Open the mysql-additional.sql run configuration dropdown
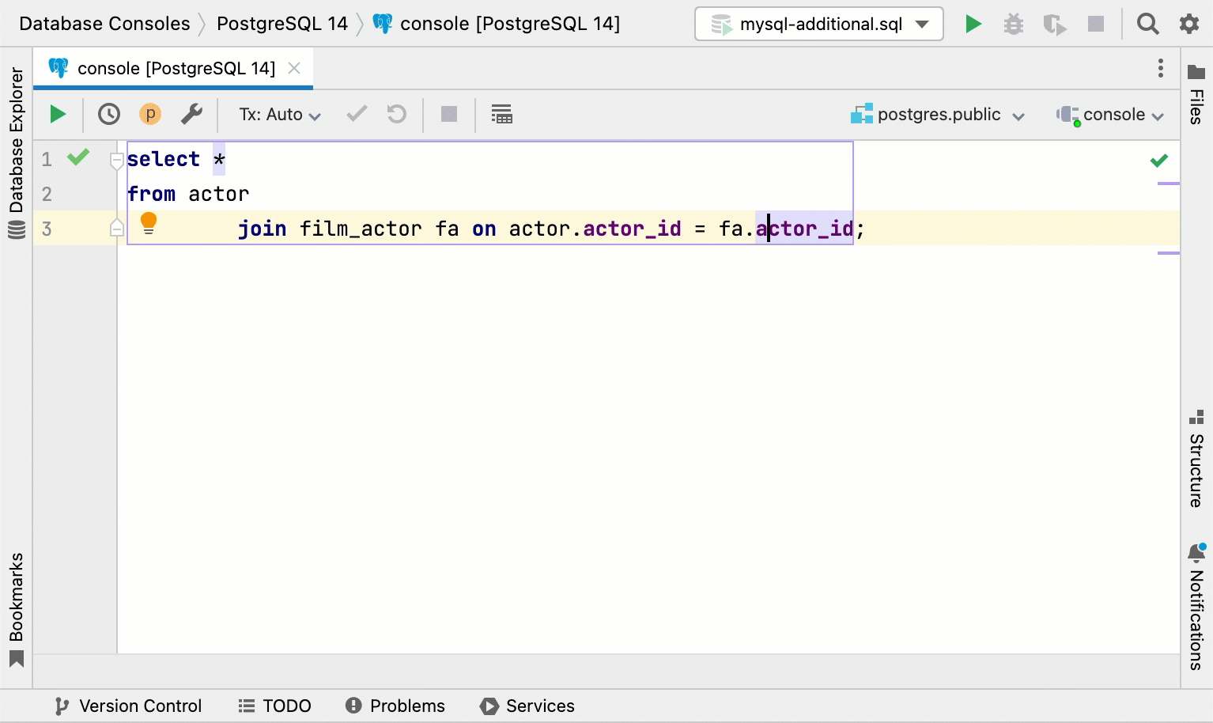Image resolution: width=1213 pixels, height=723 pixels. [818, 24]
